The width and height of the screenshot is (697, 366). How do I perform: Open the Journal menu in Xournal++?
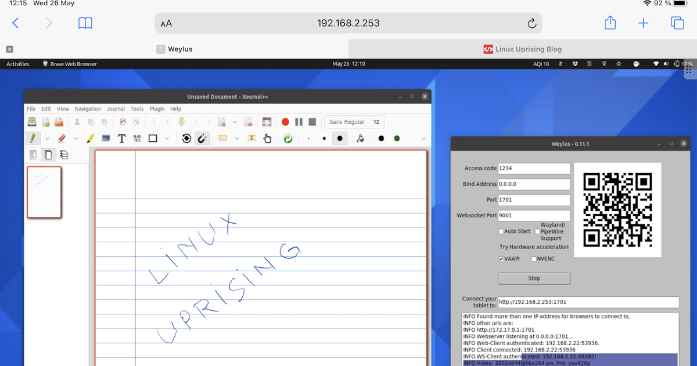[x=116, y=109]
